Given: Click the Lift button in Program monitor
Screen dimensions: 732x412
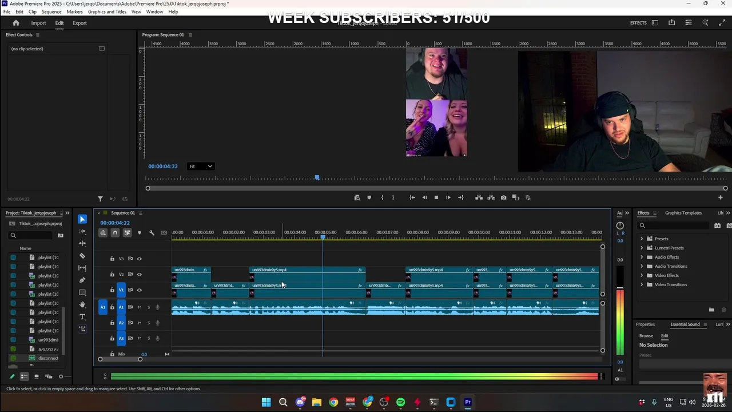Looking at the screenshot, I should [479, 197].
